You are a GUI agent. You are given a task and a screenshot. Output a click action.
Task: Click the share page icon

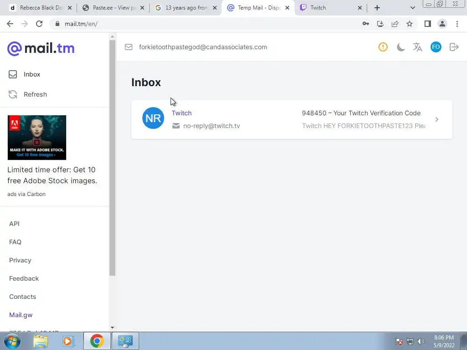[395, 24]
